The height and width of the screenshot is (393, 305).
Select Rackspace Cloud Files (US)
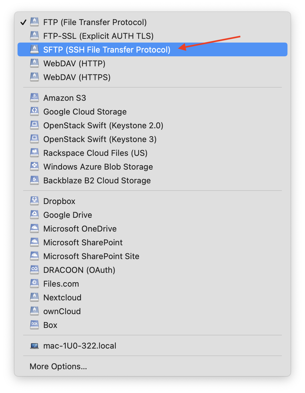click(152, 153)
